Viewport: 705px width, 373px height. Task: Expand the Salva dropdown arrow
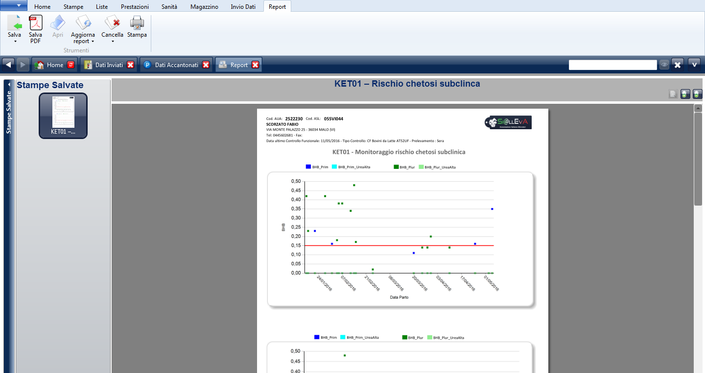pos(15,42)
